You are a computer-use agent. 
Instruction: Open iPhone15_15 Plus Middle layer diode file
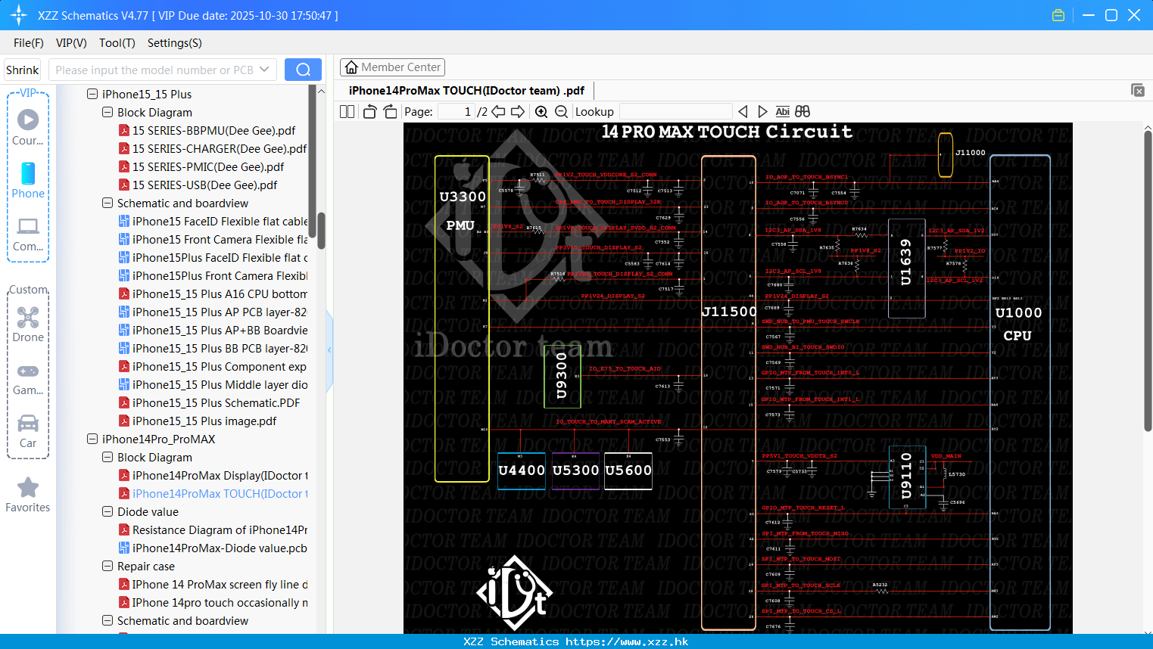(213, 384)
